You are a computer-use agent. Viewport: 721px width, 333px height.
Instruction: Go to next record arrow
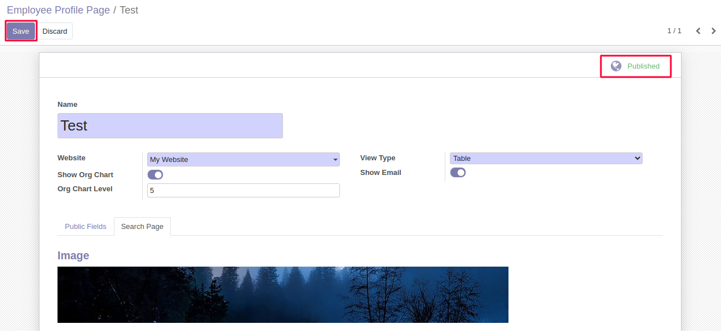(714, 31)
